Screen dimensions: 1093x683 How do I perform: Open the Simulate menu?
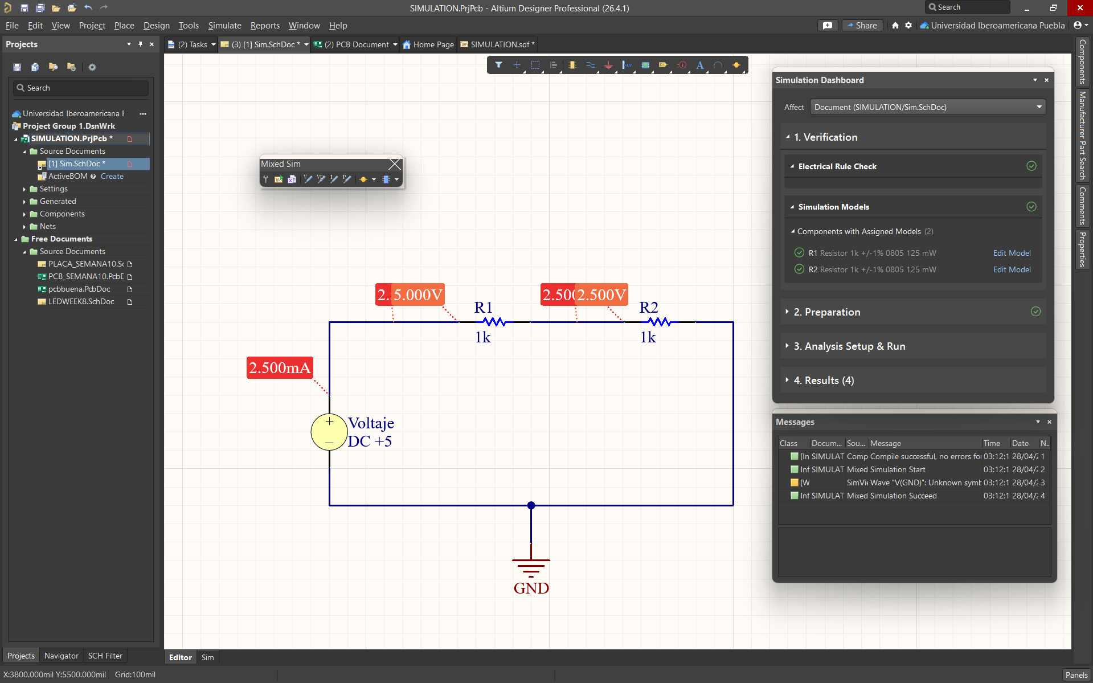[x=224, y=26]
